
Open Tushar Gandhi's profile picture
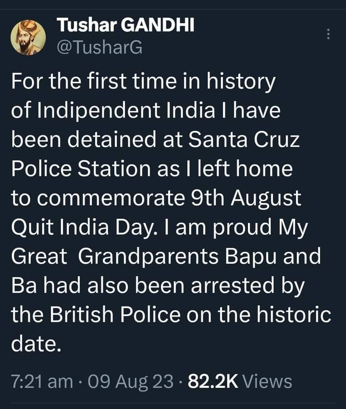(28, 38)
